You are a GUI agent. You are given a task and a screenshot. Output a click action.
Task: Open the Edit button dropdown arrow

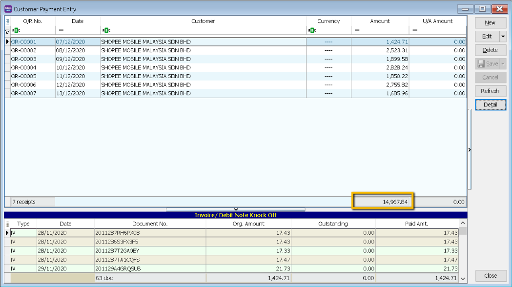click(x=503, y=37)
